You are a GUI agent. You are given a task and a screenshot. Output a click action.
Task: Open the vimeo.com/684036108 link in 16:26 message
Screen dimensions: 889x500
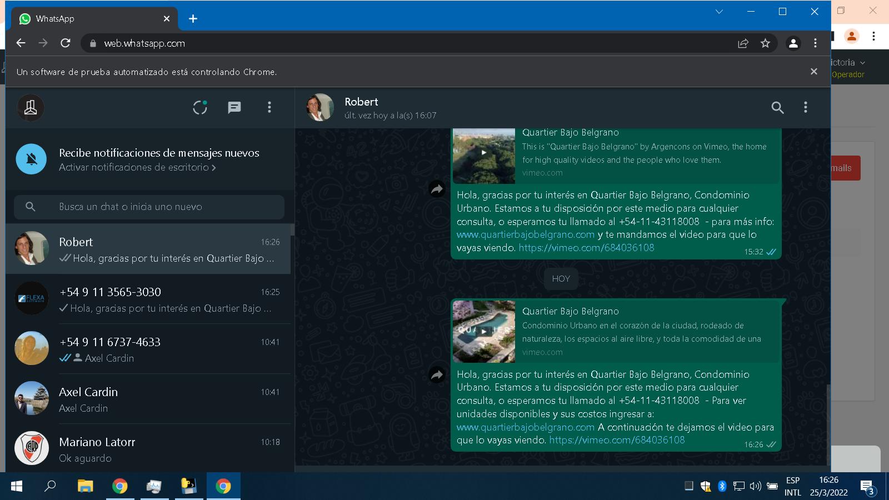click(617, 440)
